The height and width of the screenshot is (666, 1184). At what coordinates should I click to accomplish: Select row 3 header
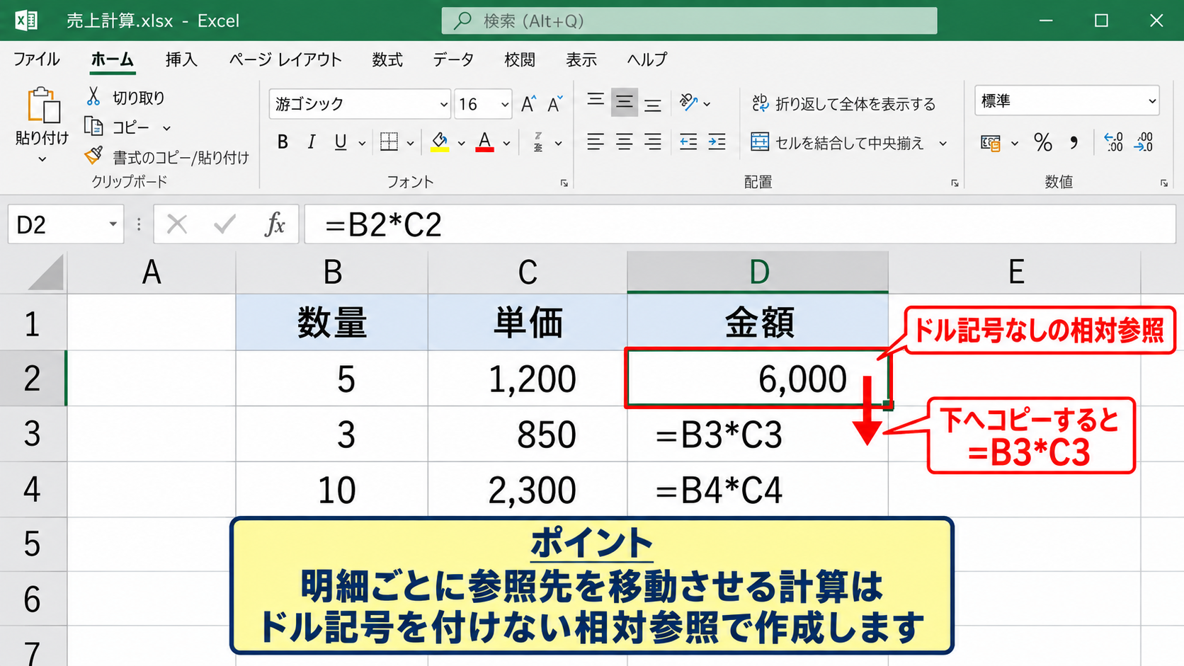pyautogui.click(x=33, y=434)
